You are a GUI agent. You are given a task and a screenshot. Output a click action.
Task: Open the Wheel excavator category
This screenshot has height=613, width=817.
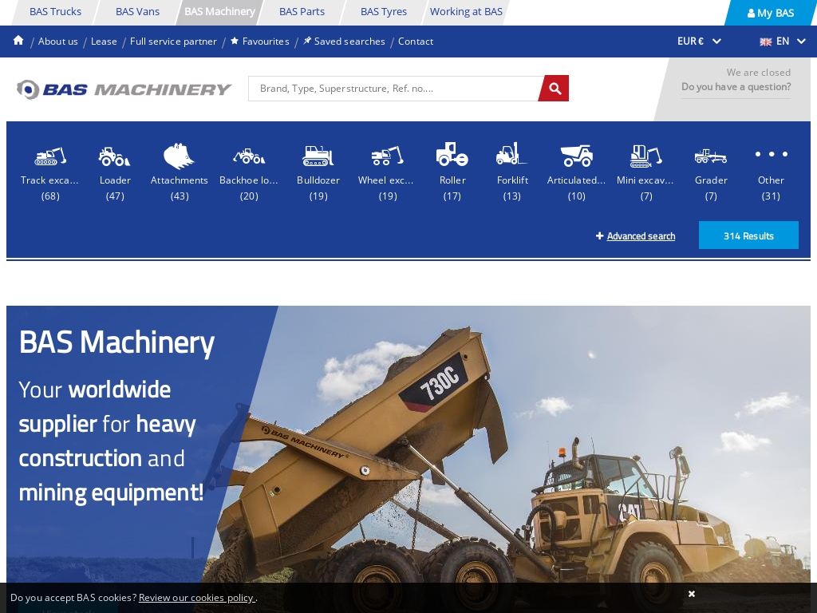click(387, 156)
